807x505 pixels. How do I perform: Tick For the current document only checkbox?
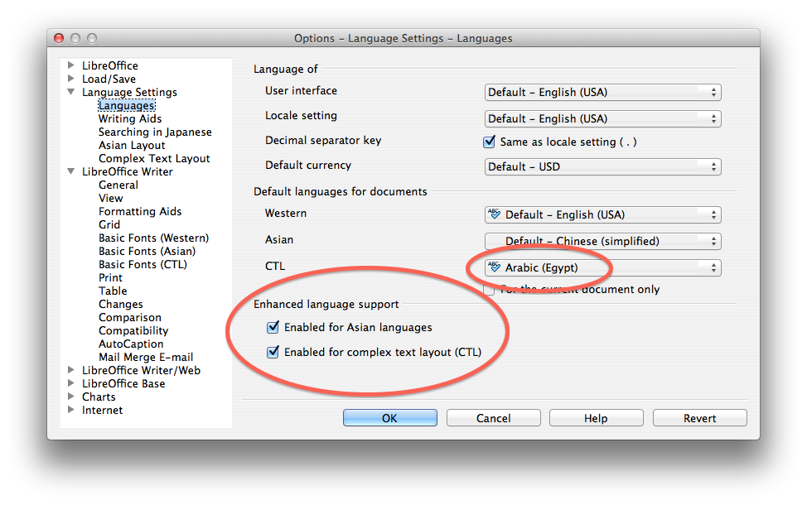pos(489,290)
